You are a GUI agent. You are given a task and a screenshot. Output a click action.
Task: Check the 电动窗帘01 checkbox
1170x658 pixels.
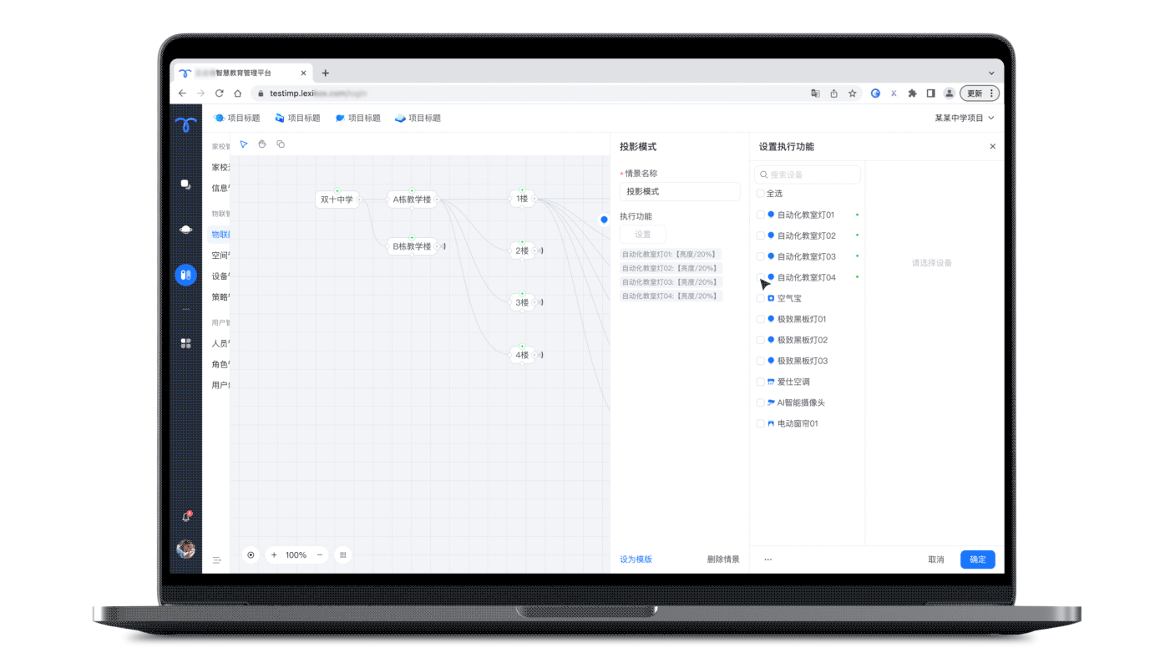pyautogui.click(x=760, y=423)
